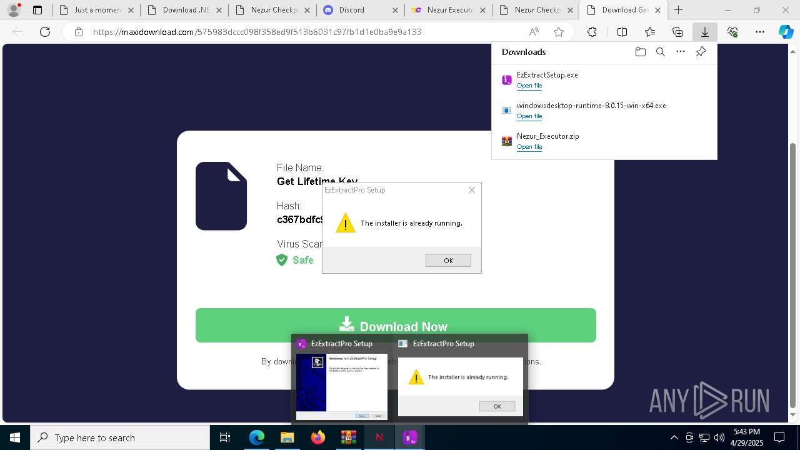This screenshot has width=800, height=450.
Task: Open the red N app on taskbar
Action: (379, 437)
